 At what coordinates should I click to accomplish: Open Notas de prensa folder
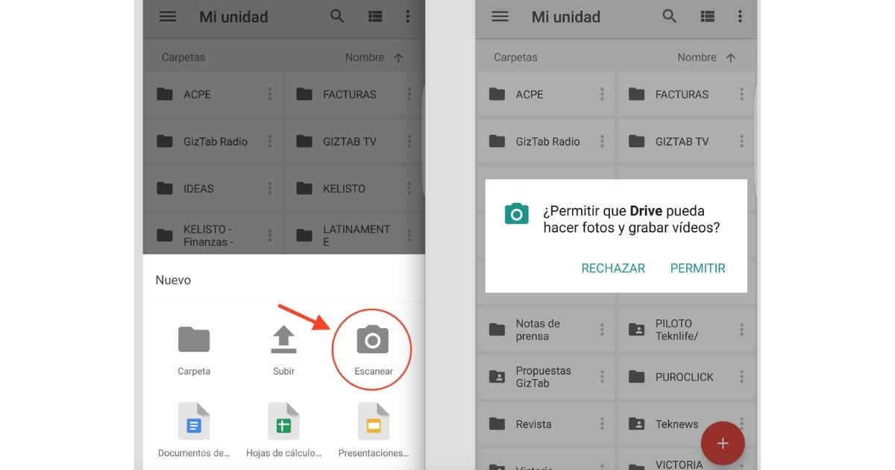click(546, 329)
